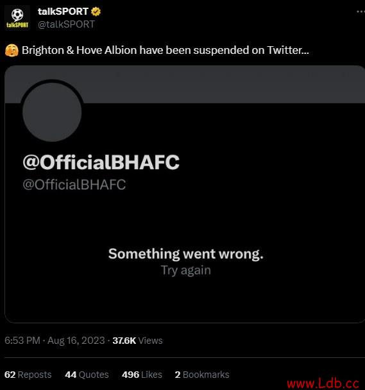
Task: Click the tweet text about Brighton suspension
Action: [x=166, y=50]
